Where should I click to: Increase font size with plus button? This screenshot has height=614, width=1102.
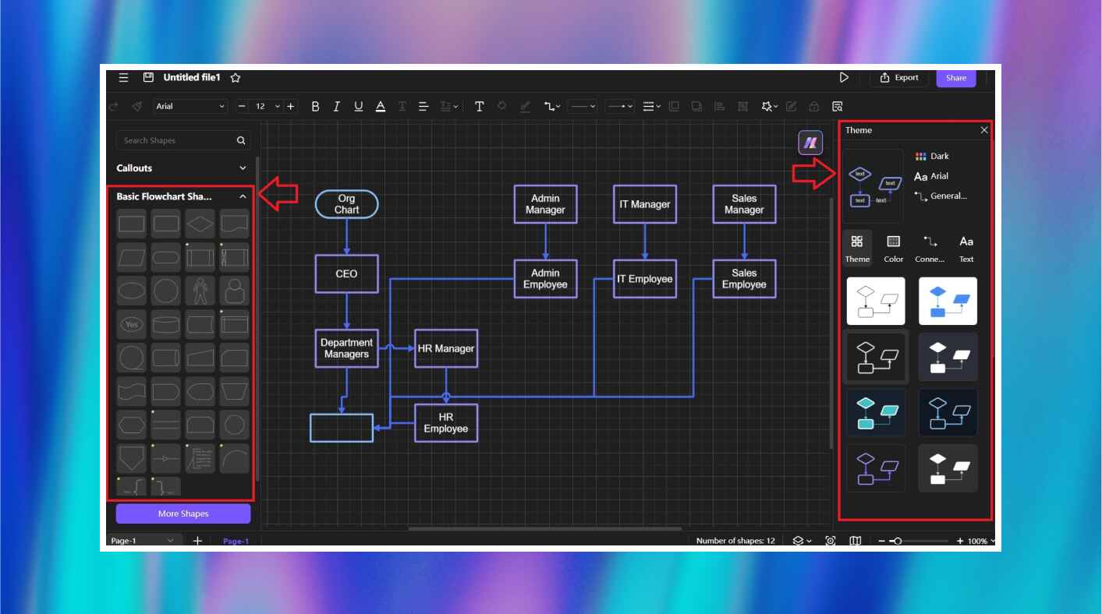pos(291,106)
